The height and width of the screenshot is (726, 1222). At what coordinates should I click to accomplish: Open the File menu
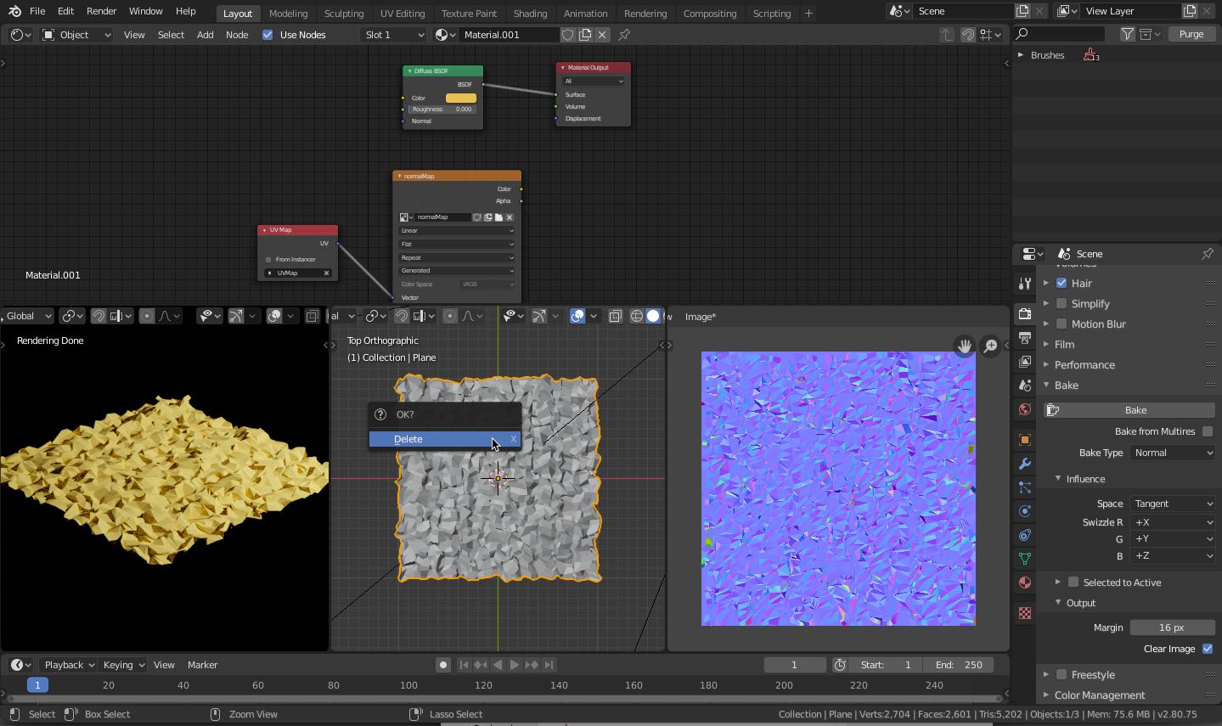coord(37,11)
